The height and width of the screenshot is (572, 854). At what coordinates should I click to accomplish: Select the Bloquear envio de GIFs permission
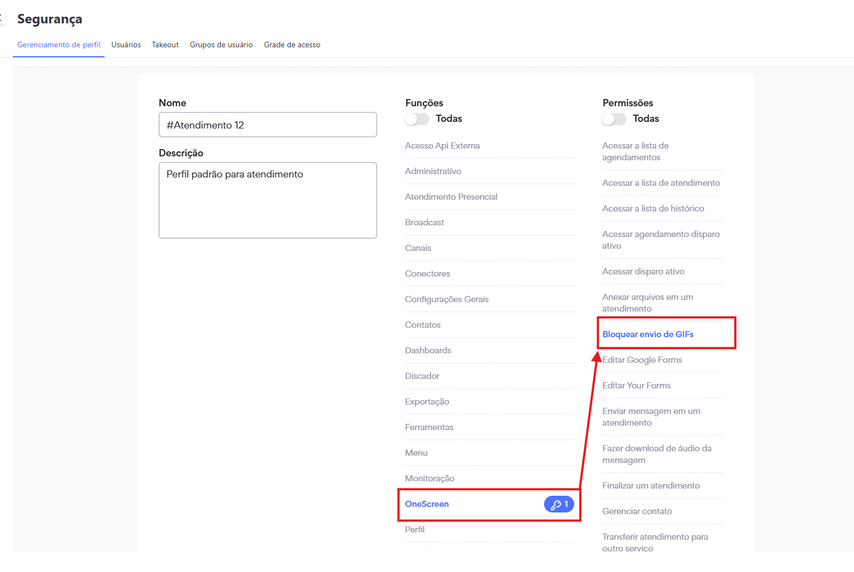click(648, 334)
